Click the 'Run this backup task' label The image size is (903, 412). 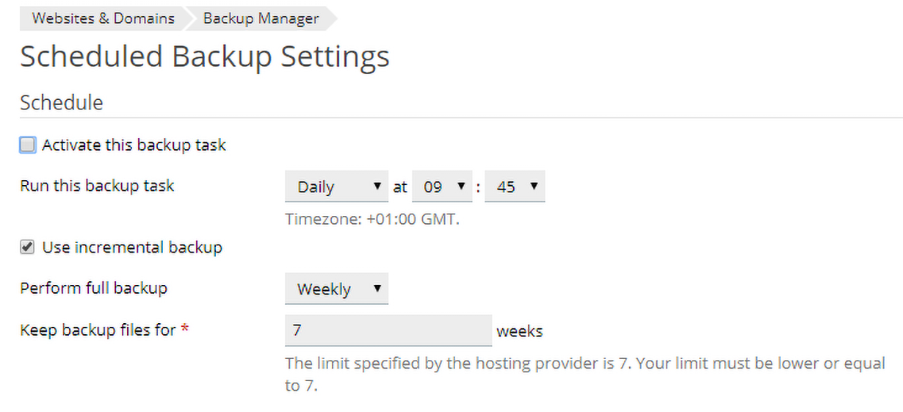97,186
